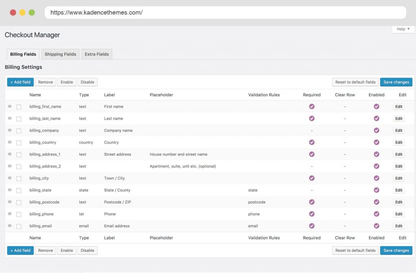Expand the Help dropdown
Viewport: 416px width, 273px height.
click(x=403, y=29)
